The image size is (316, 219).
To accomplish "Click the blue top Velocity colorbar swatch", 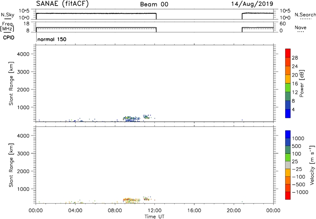I will click(x=288, y=134).
